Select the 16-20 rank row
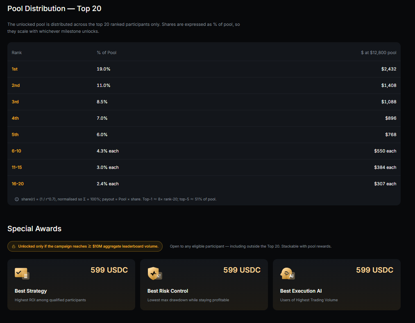This screenshot has height=323, width=415. (x=204, y=184)
